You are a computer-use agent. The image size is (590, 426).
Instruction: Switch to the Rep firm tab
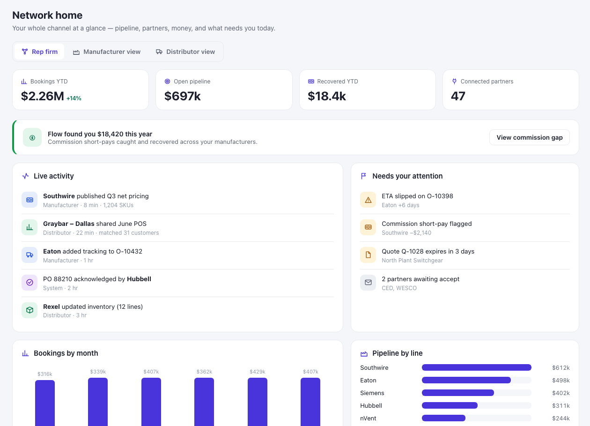(x=39, y=52)
